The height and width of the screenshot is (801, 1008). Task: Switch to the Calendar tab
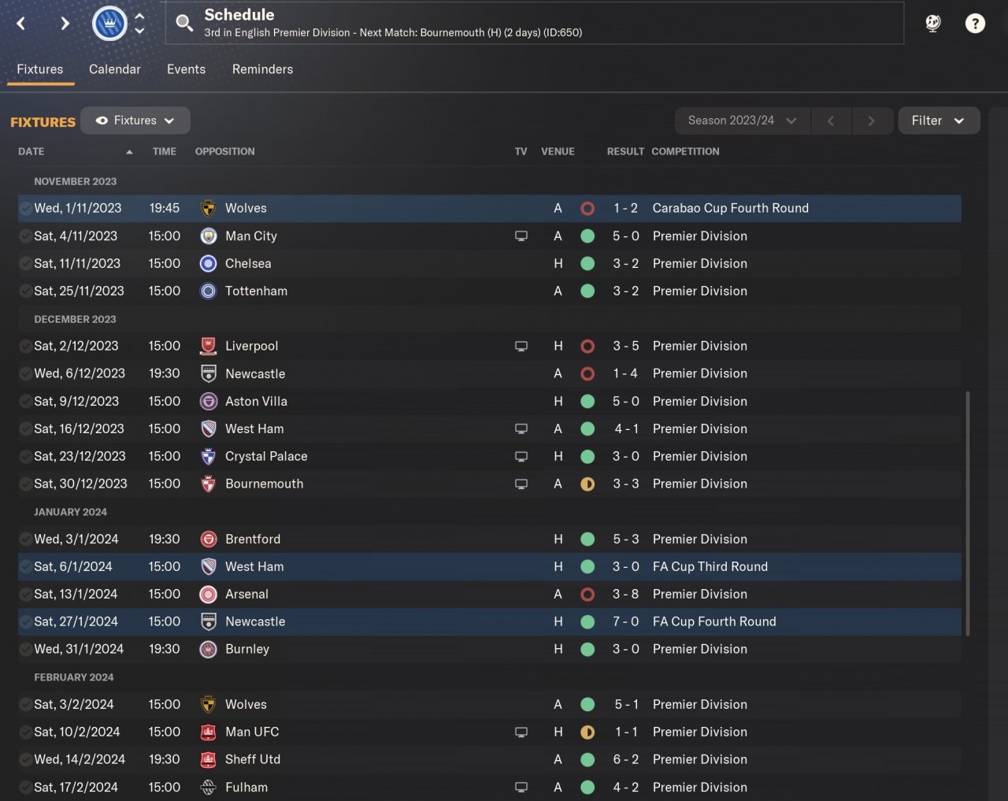(x=114, y=69)
